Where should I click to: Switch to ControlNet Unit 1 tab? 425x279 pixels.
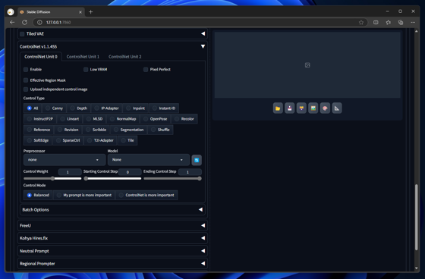coord(83,57)
